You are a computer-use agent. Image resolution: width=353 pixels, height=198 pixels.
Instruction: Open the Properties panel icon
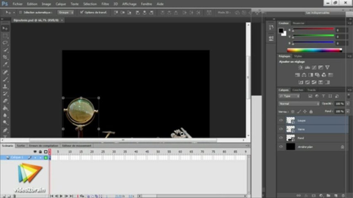coord(271,38)
